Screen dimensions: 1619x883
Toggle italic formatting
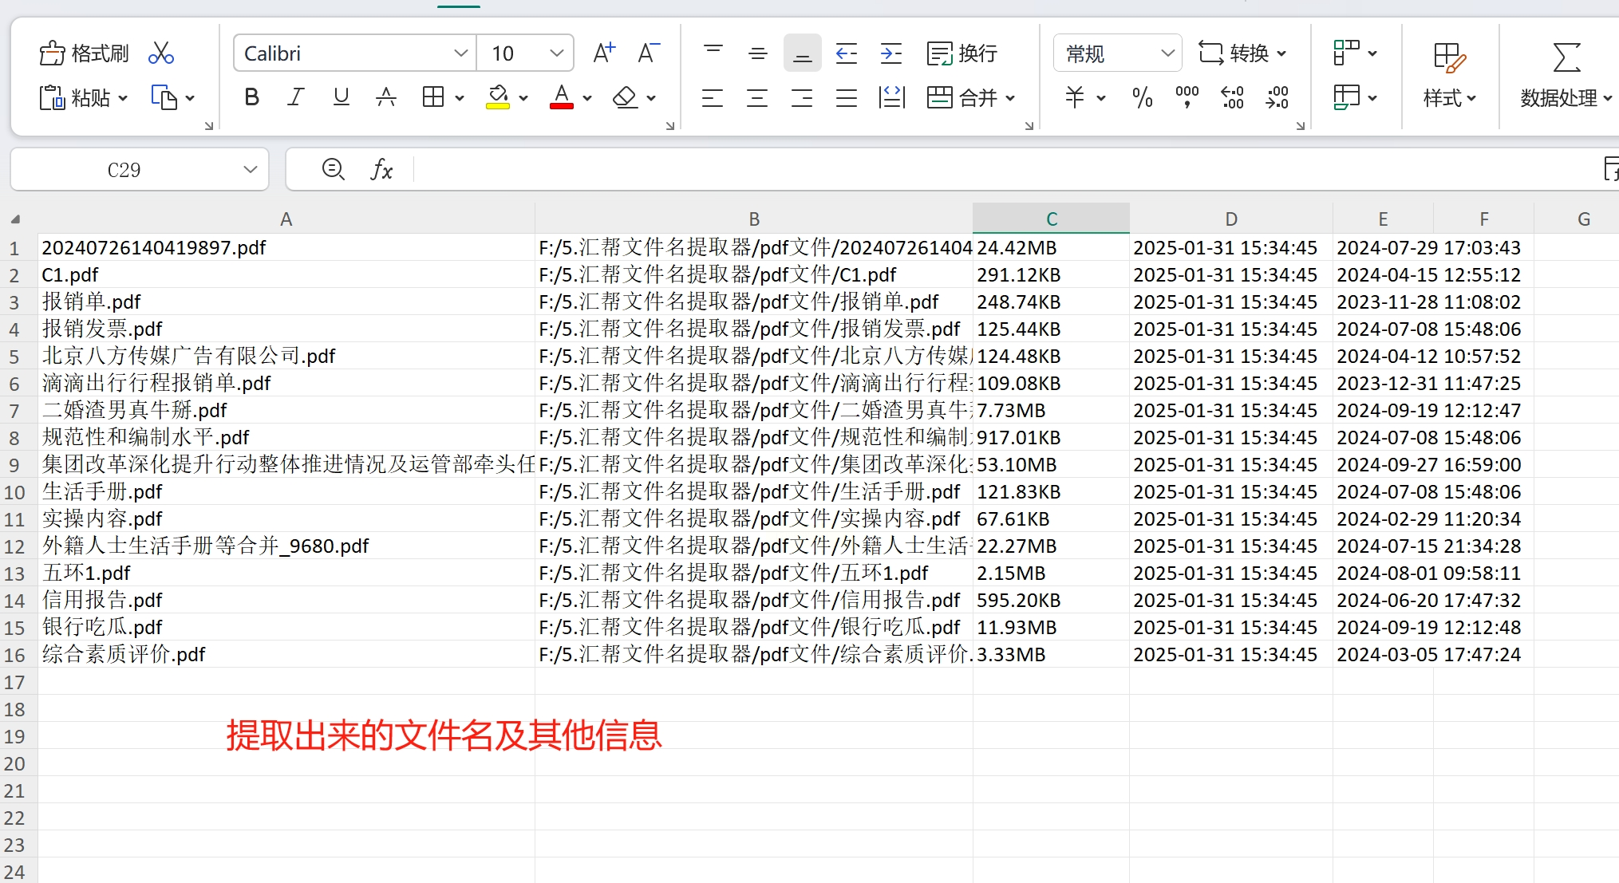click(296, 97)
